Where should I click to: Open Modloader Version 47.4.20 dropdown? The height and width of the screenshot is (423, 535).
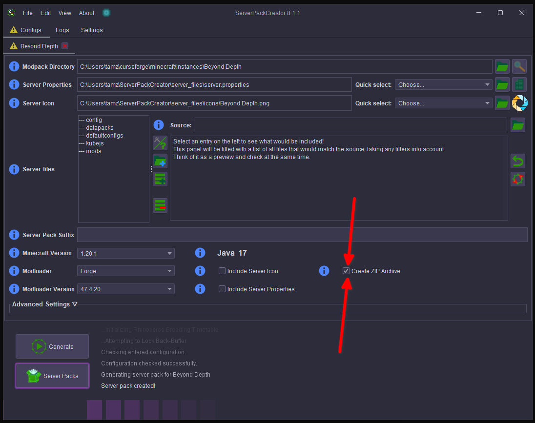pyautogui.click(x=126, y=289)
